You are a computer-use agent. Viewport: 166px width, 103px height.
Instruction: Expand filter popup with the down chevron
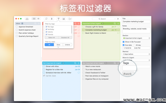click(58, 47)
